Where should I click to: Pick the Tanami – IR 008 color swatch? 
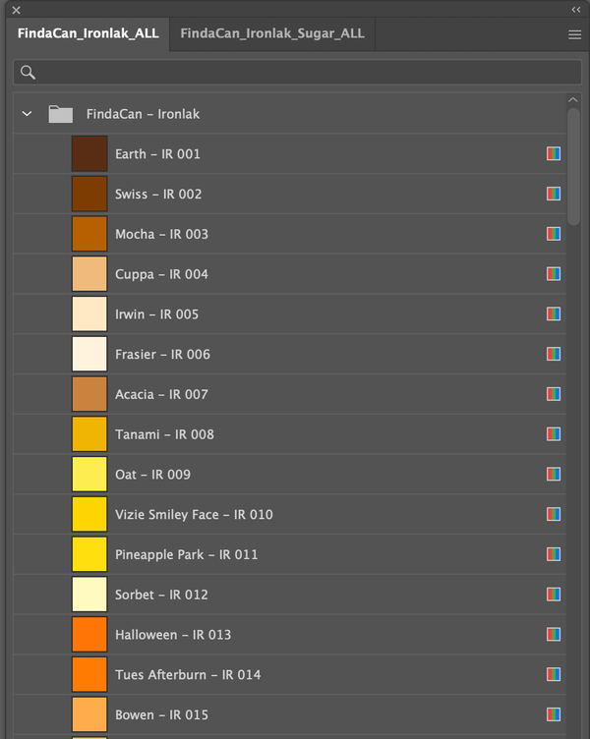click(x=89, y=434)
